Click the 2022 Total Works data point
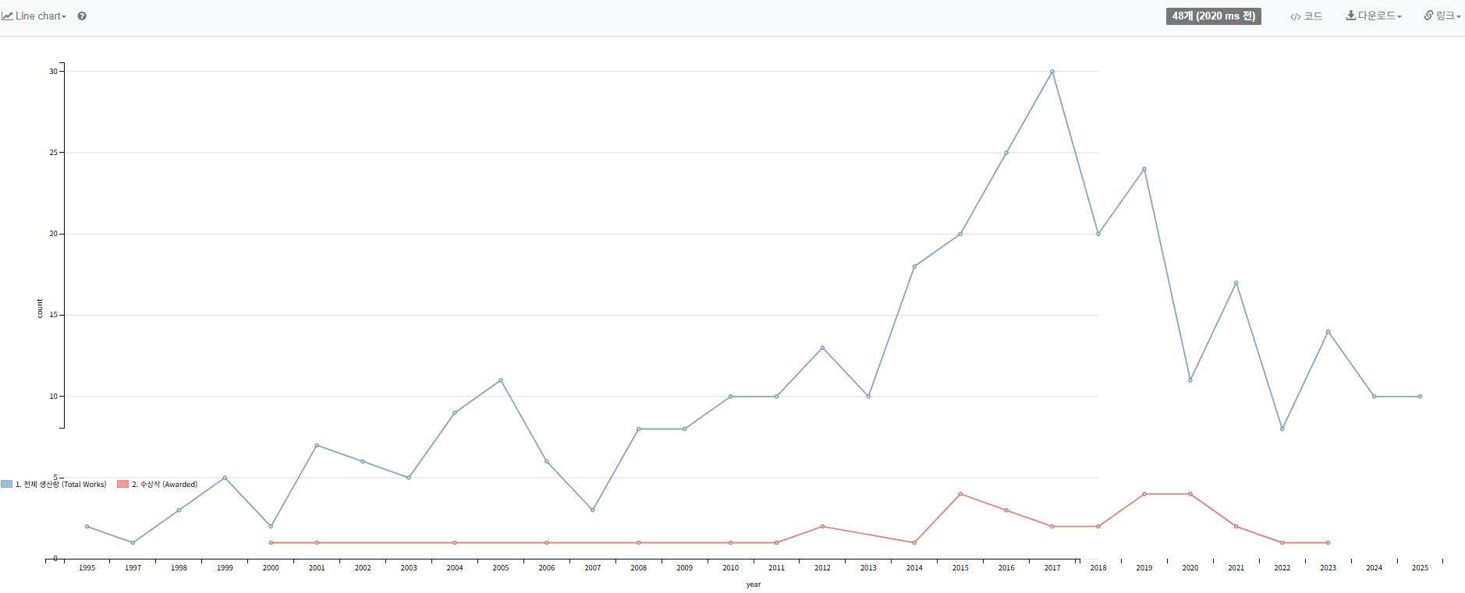1465x593 pixels. [1282, 429]
